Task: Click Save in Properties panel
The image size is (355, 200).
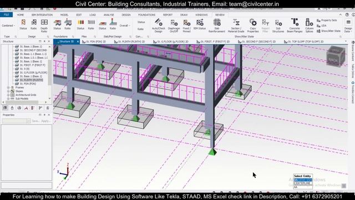Action: (35, 121)
